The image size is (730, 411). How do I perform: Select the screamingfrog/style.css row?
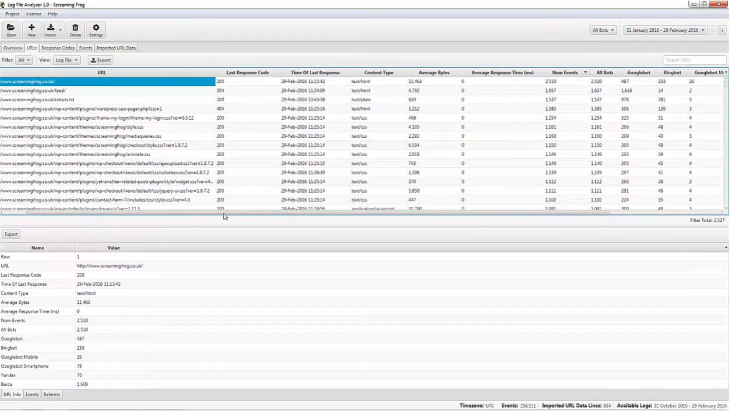(362, 127)
